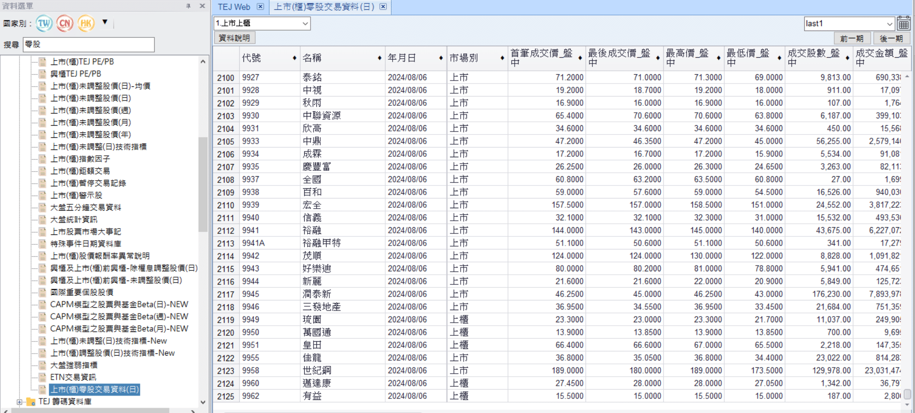915x413 pixels.
Task: Open the last1 period dropdown
Action: (889, 24)
